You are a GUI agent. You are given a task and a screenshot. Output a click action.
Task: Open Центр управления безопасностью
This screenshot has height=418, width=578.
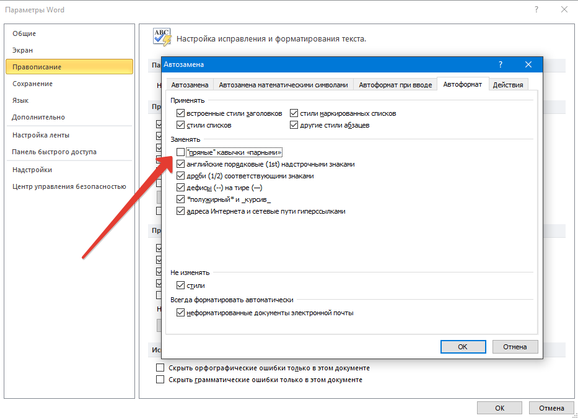(x=69, y=186)
